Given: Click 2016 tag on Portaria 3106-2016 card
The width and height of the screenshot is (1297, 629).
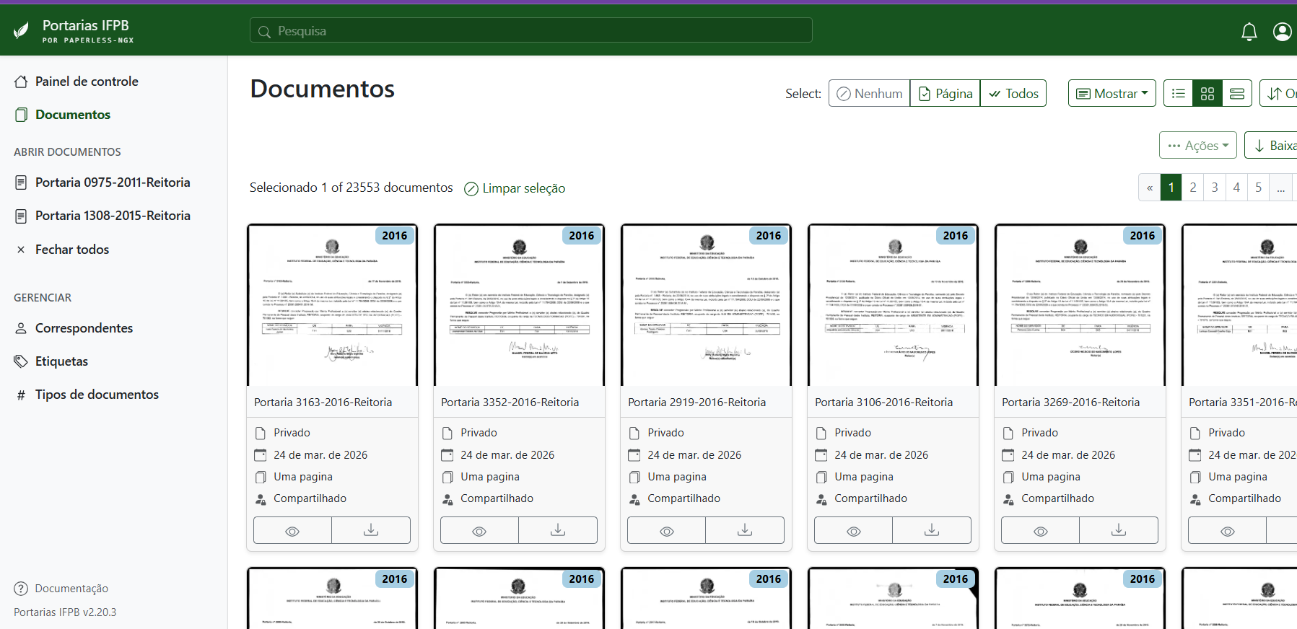Looking at the screenshot, I should pyautogui.click(x=956, y=236).
